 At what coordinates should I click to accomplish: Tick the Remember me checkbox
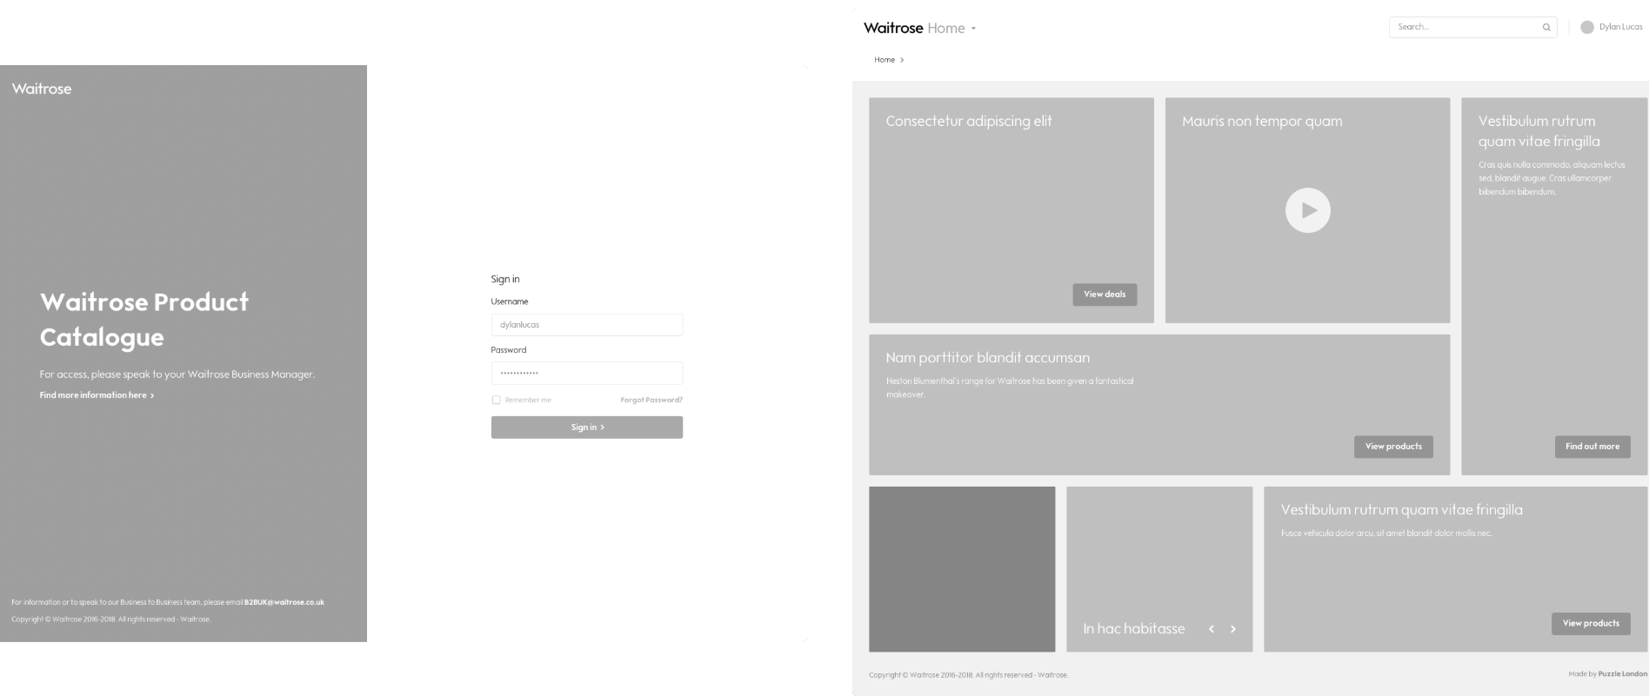click(496, 400)
